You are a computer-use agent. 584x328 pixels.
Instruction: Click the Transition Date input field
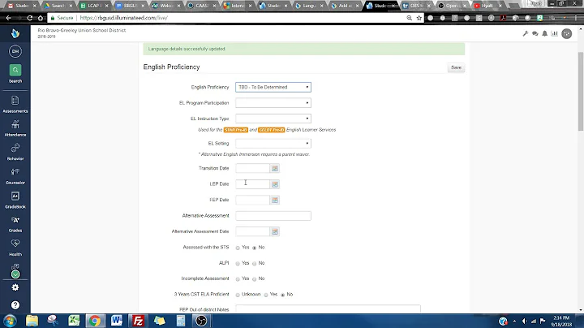(252, 169)
